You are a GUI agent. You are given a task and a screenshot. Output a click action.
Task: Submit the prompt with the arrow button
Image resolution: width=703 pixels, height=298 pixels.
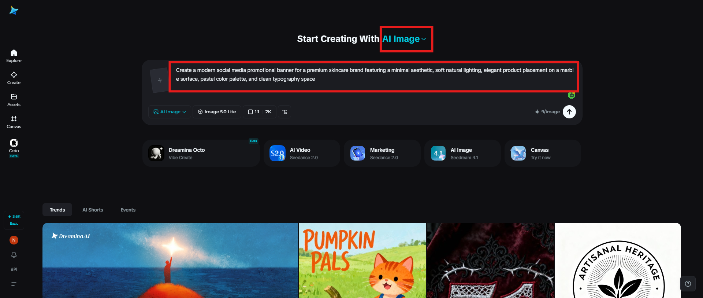569,112
